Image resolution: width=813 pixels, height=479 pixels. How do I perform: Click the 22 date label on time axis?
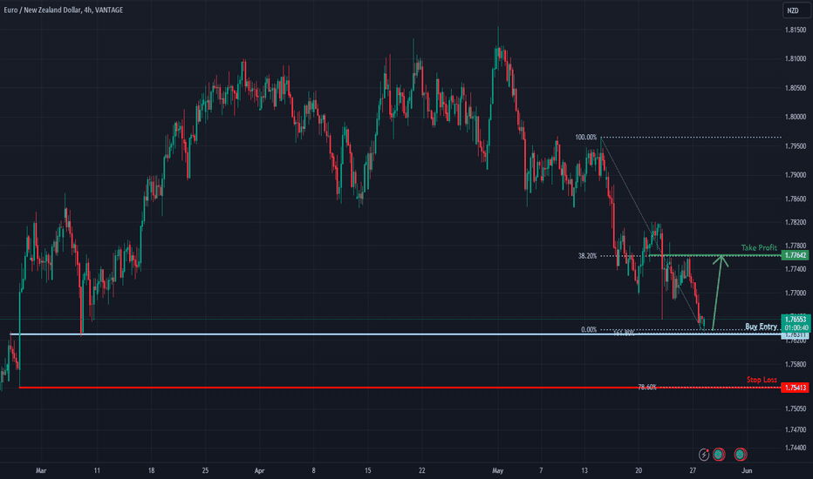[x=422, y=470]
